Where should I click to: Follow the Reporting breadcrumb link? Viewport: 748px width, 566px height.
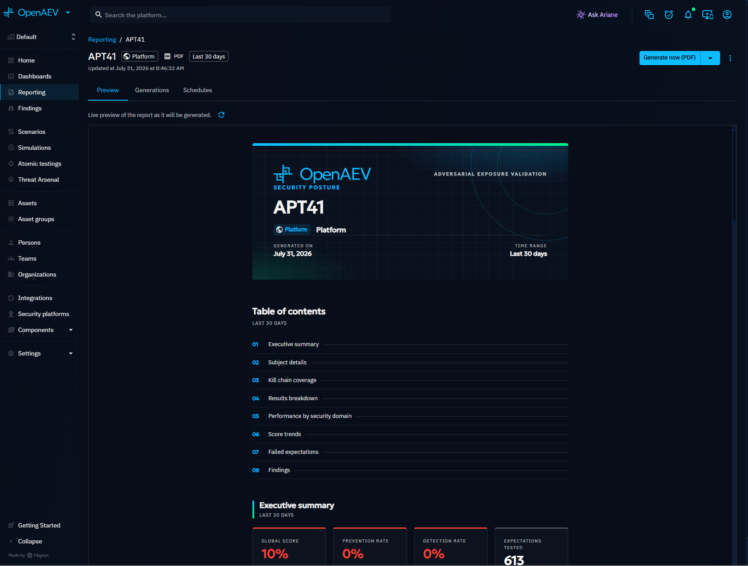coord(102,39)
